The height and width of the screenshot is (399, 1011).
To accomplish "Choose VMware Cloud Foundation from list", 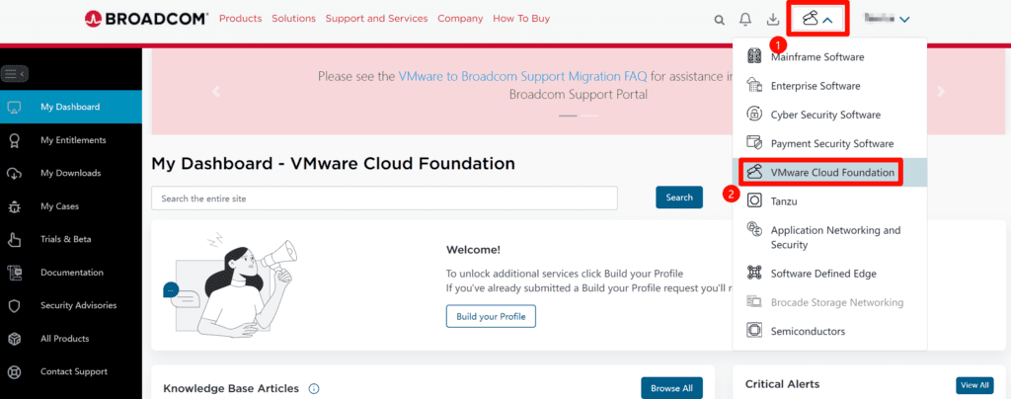I will click(x=831, y=173).
